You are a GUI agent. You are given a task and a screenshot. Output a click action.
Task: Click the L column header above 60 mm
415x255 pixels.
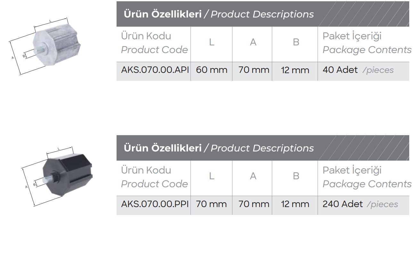(211, 42)
